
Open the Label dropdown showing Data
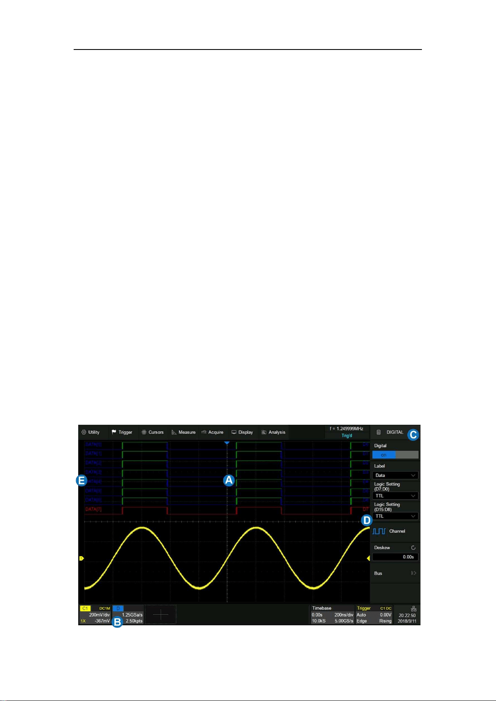[x=395, y=475]
